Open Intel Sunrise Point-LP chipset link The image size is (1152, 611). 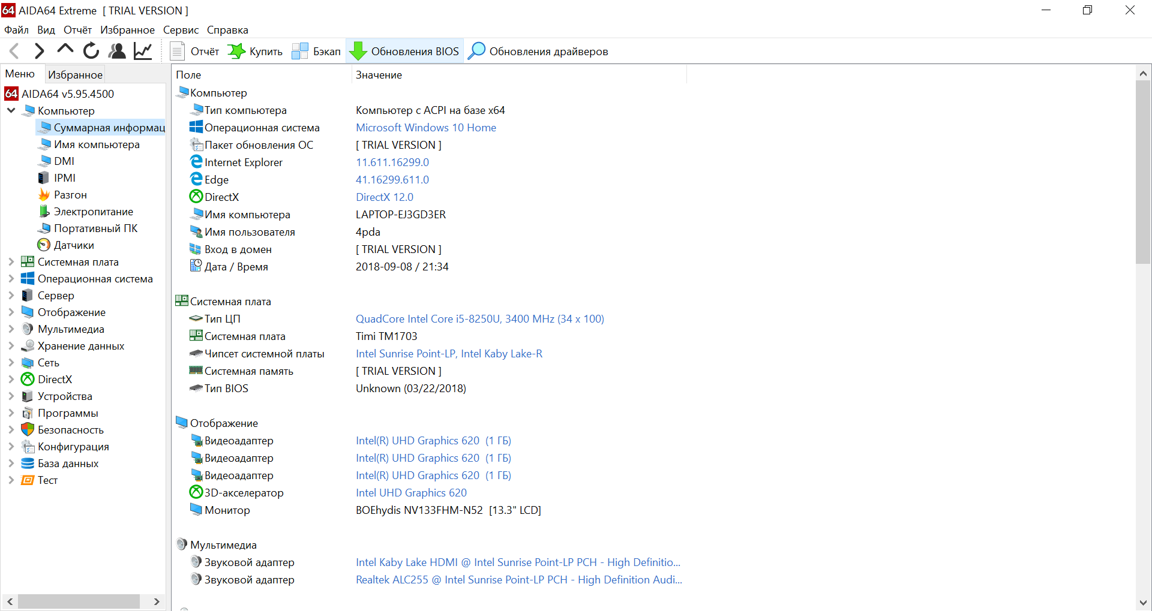[449, 354]
